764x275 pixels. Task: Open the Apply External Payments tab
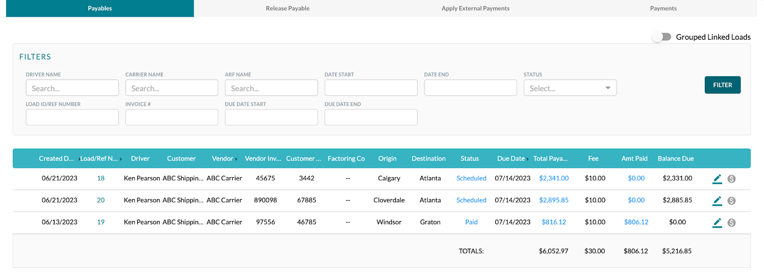(475, 8)
